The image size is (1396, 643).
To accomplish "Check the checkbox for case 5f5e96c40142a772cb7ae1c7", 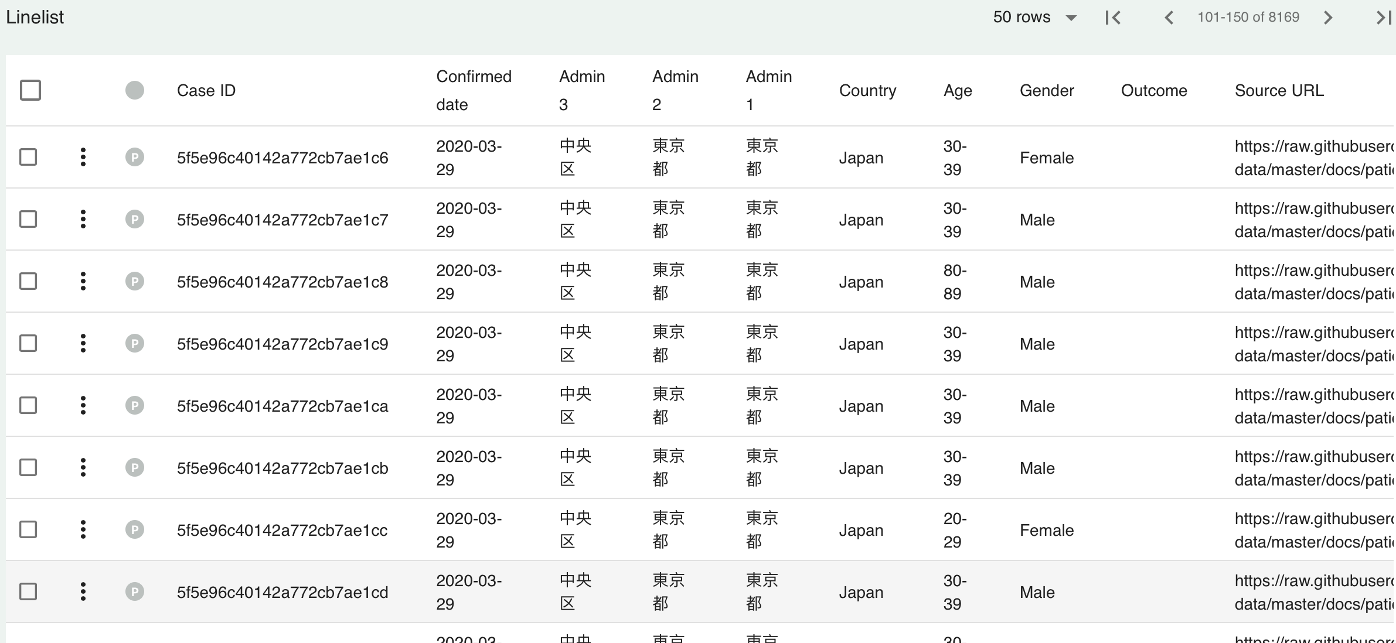I will 28,219.
